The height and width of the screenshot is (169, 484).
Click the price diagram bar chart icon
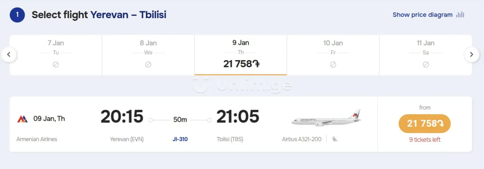(460, 15)
